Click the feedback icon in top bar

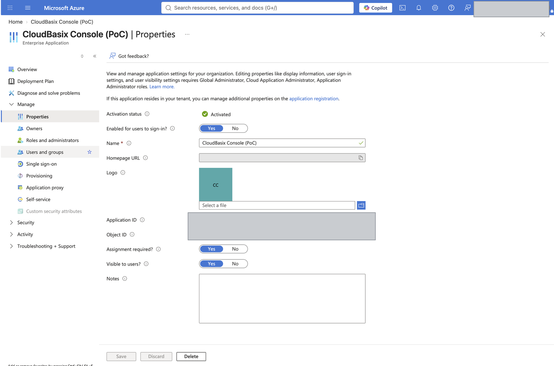click(468, 8)
